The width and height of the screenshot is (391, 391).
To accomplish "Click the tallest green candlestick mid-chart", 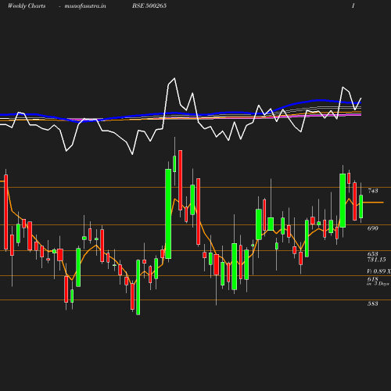I will 168,213.
